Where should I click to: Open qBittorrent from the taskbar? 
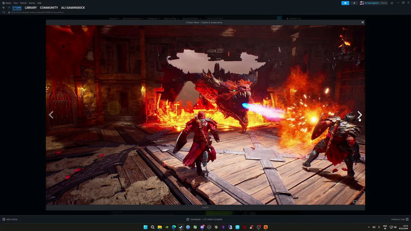point(188,227)
